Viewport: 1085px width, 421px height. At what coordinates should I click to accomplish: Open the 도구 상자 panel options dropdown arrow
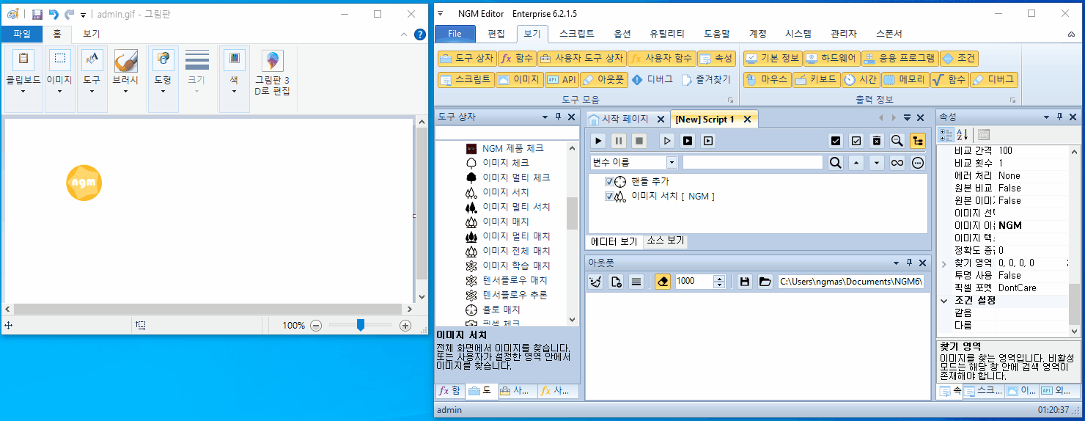coord(545,117)
